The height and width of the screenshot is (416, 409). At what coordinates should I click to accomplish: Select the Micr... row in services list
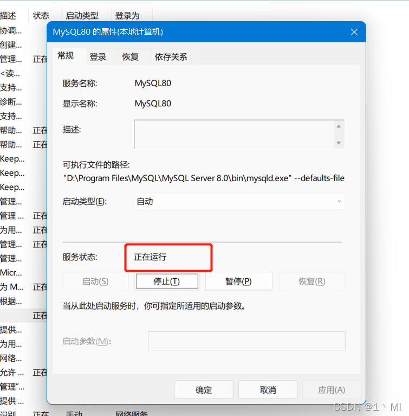11,272
